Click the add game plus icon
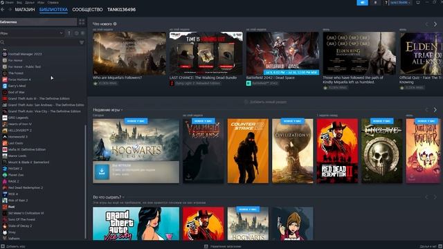Image resolution: width=443 pixels, height=249 pixels. coord(3,246)
